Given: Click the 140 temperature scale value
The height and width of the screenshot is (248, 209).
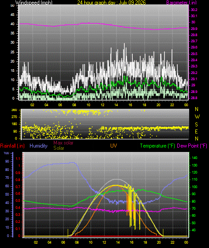Looking at the screenshot, I should pyautogui.click(x=194, y=158).
